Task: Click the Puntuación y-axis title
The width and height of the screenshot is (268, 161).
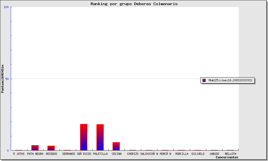Action: [2, 79]
